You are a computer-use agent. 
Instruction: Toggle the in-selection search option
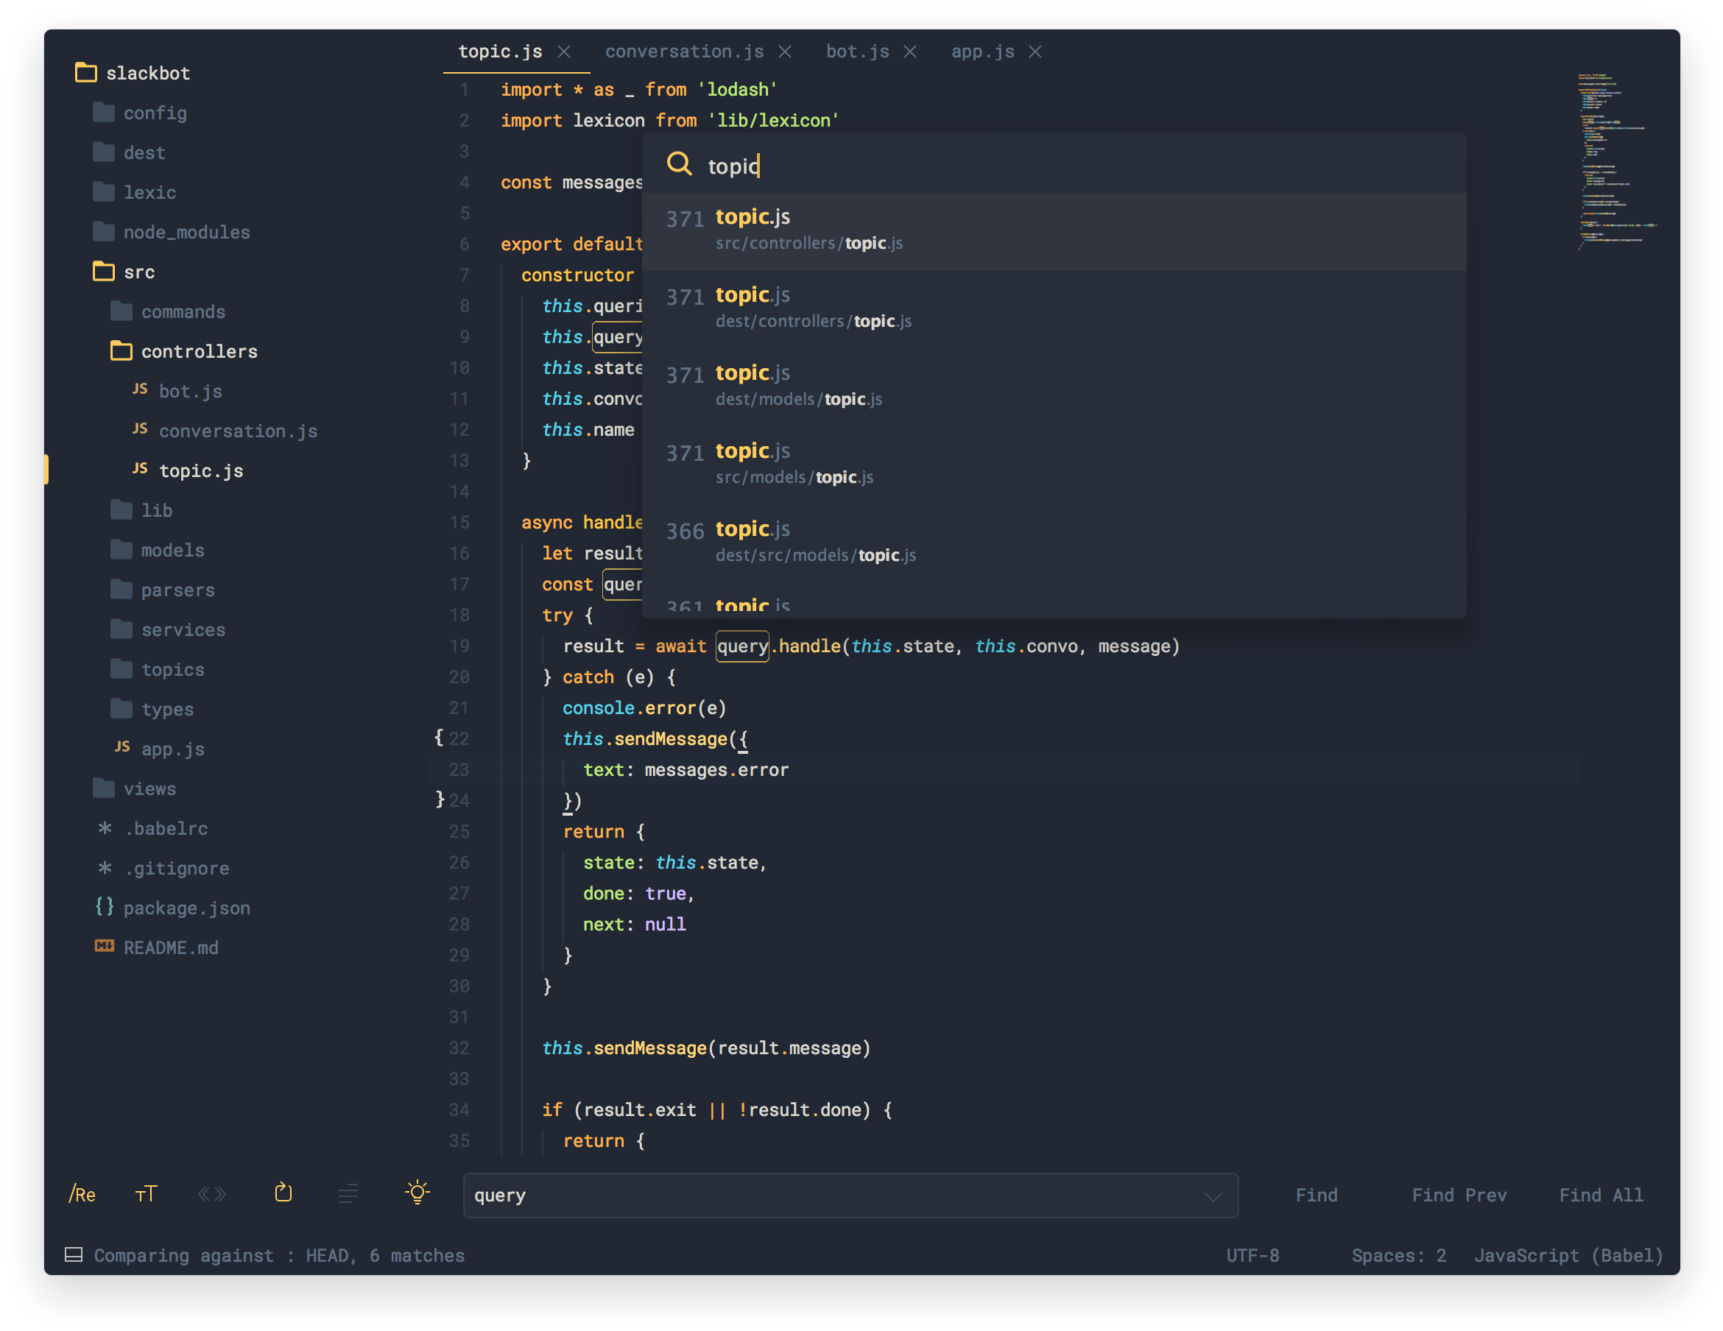348,1194
